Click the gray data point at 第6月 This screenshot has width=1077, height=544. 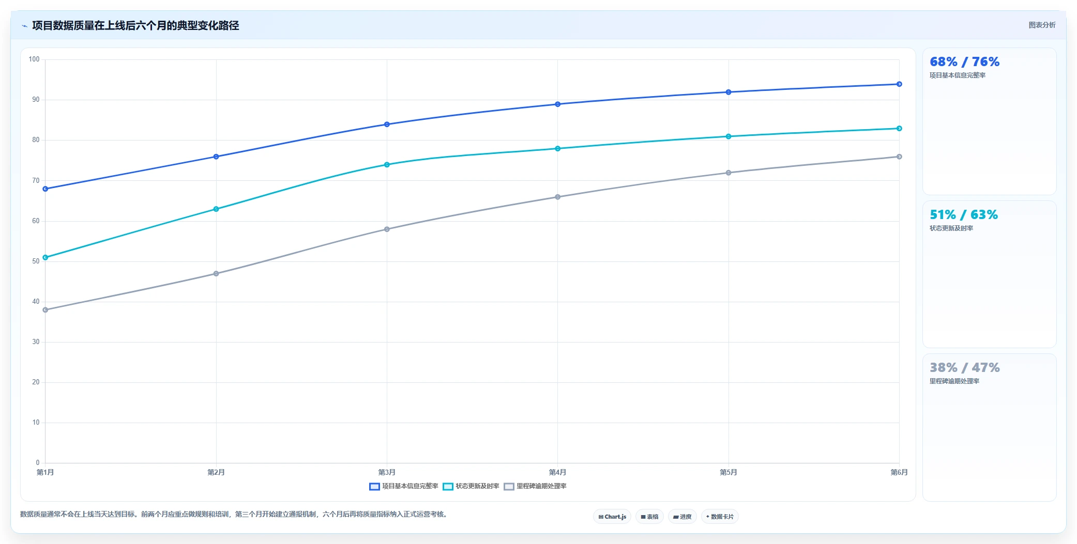(x=899, y=157)
